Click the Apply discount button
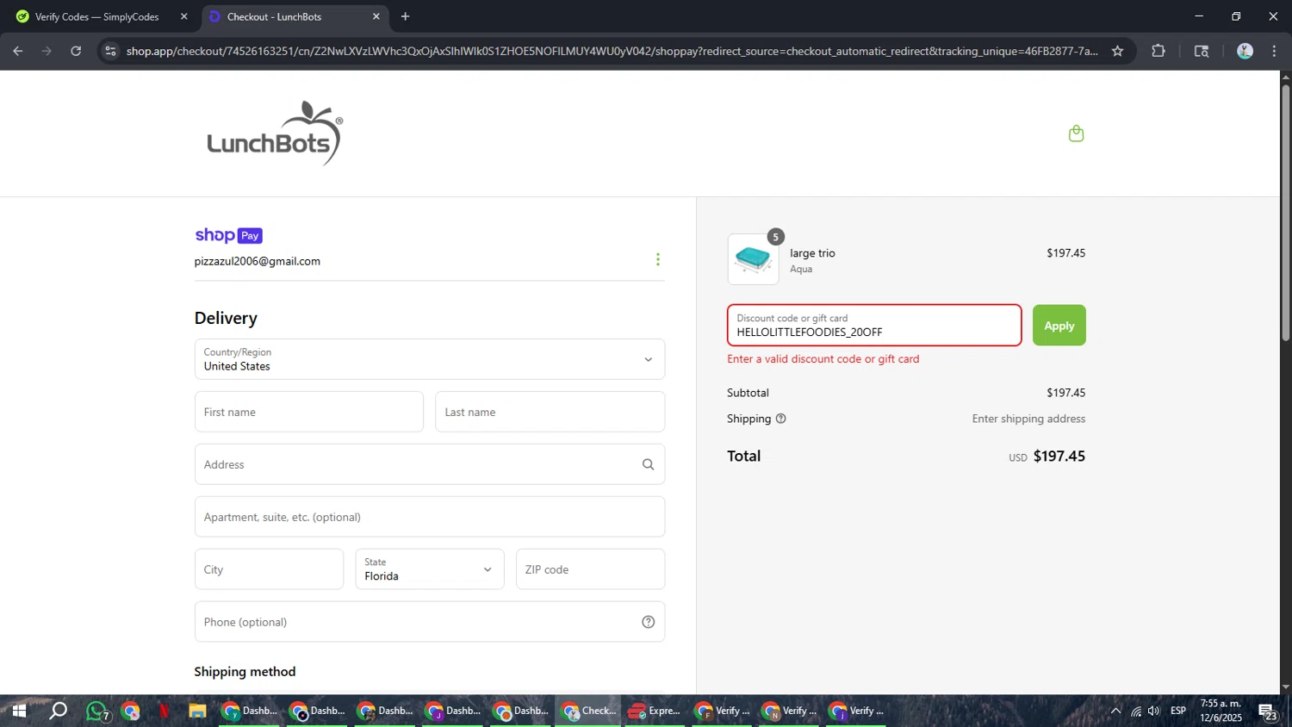The height and width of the screenshot is (727, 1292). [1059, 326]
